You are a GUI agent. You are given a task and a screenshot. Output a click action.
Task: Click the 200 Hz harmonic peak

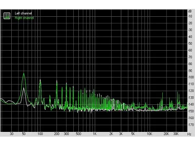(57, 81)
